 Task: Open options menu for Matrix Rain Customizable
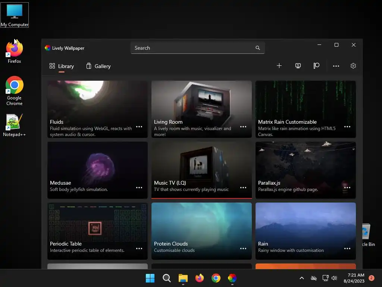pos(347,127)
